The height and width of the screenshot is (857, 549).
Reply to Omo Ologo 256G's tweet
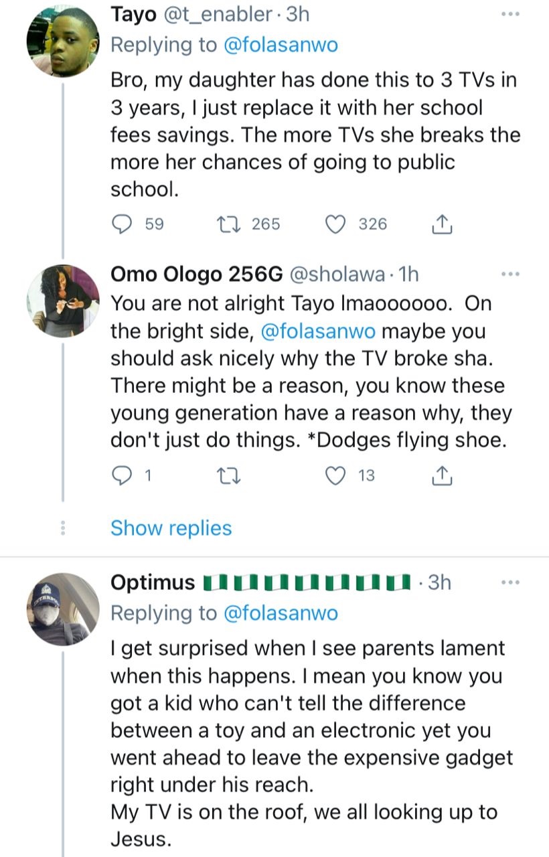[x=121, y=476]
